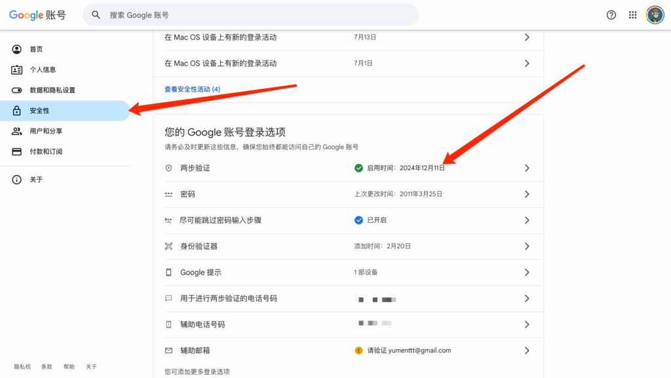Click the blue check next to 已开启

tap(358, 220)
